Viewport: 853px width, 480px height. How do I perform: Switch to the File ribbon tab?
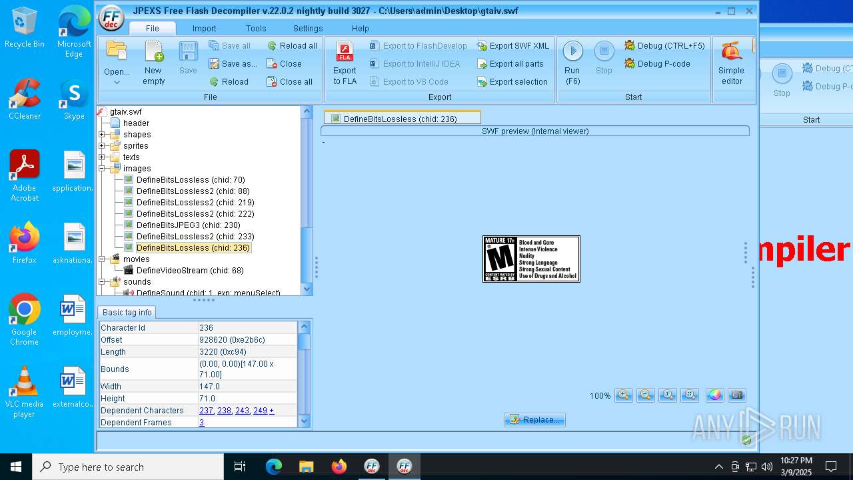click(x=153, y=29)
